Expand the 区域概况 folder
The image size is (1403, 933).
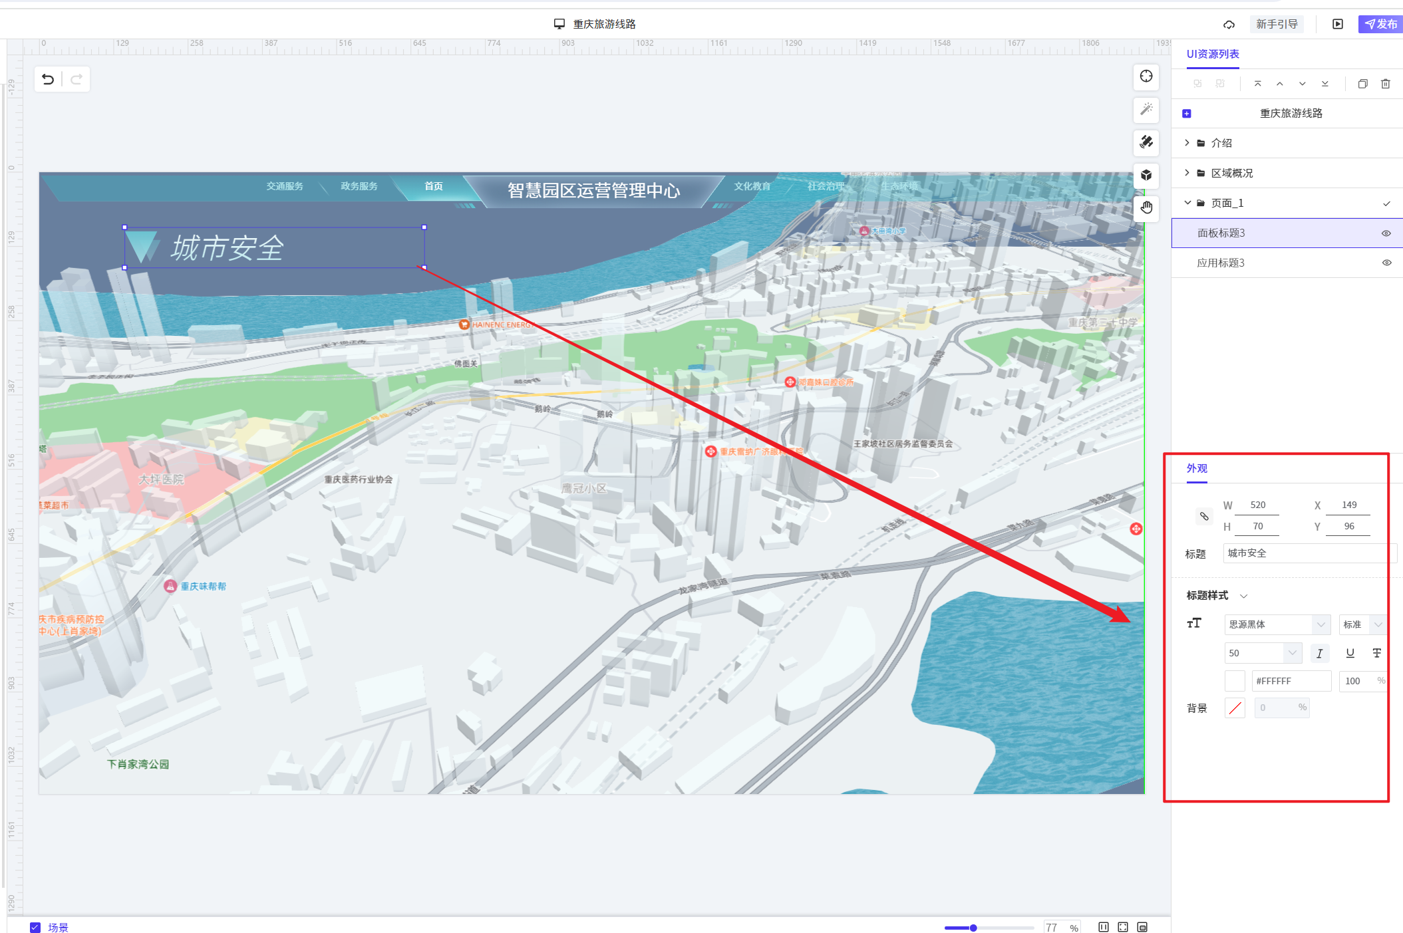[x=1187, y=172]
